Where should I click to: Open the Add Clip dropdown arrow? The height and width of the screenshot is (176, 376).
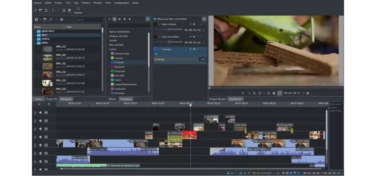[x=40, y=20]
